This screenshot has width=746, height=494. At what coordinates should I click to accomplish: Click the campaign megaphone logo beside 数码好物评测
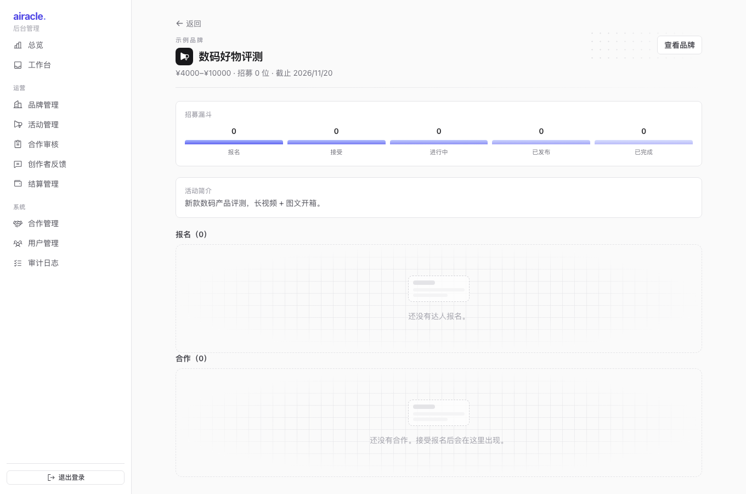(x=184, y=57)
